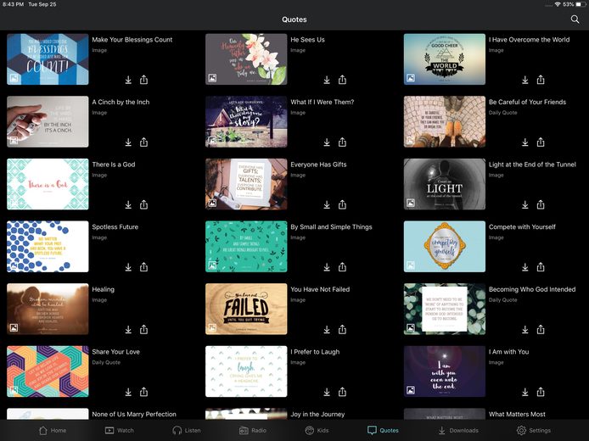This screenshot has width=589, height=441.
Task: Download the Compete with Yourself quote
Action: [525, 267]
